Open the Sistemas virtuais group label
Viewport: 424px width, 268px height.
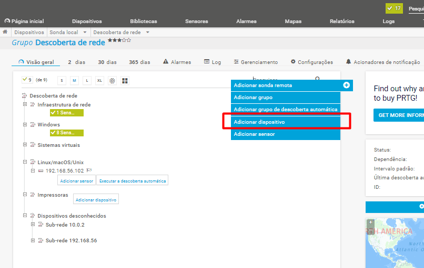(59, 145)
